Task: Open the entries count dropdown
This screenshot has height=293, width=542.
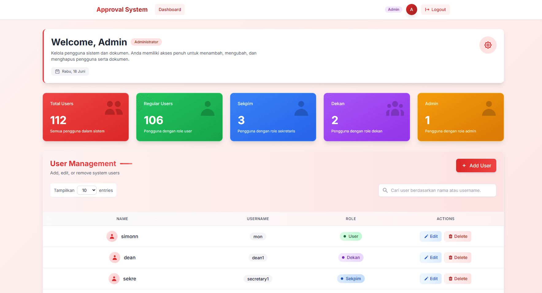Action: 87,190
